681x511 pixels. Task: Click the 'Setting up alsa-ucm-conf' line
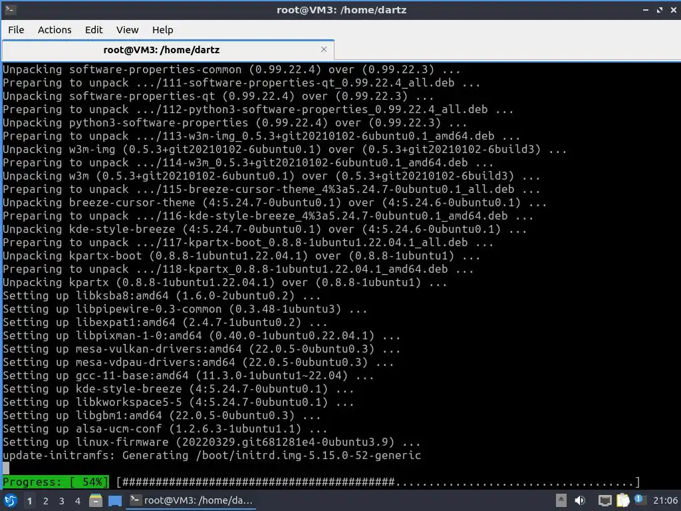(165, 429)
